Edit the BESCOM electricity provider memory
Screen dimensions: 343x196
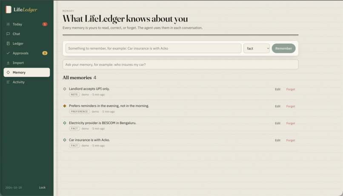pyautogui.click(x=277, y=123)
